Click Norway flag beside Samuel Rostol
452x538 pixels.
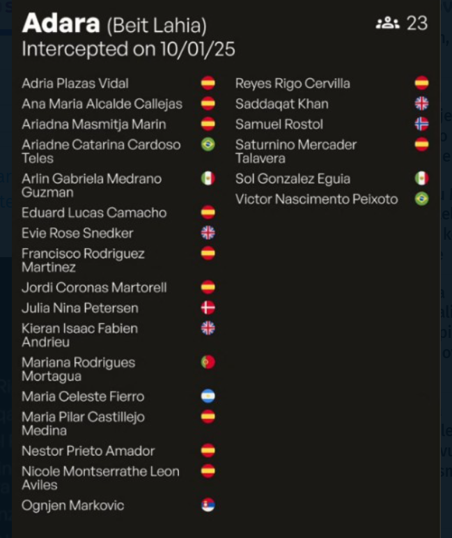[x=421, y=125]
